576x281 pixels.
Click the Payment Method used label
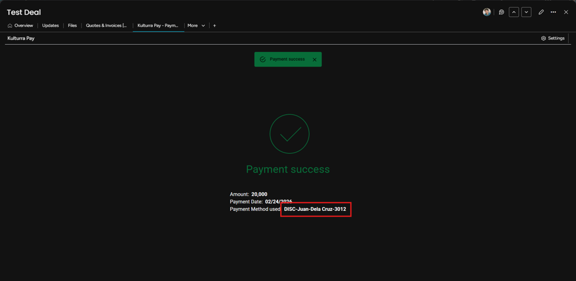pos(255,209)
